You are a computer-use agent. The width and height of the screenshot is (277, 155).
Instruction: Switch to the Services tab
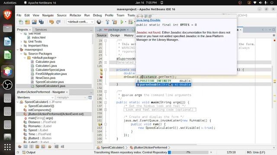tap(41, 30)
